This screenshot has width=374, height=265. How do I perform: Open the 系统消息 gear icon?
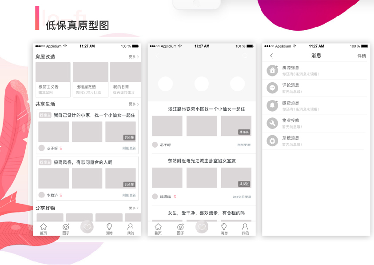[x=272, y=141]
